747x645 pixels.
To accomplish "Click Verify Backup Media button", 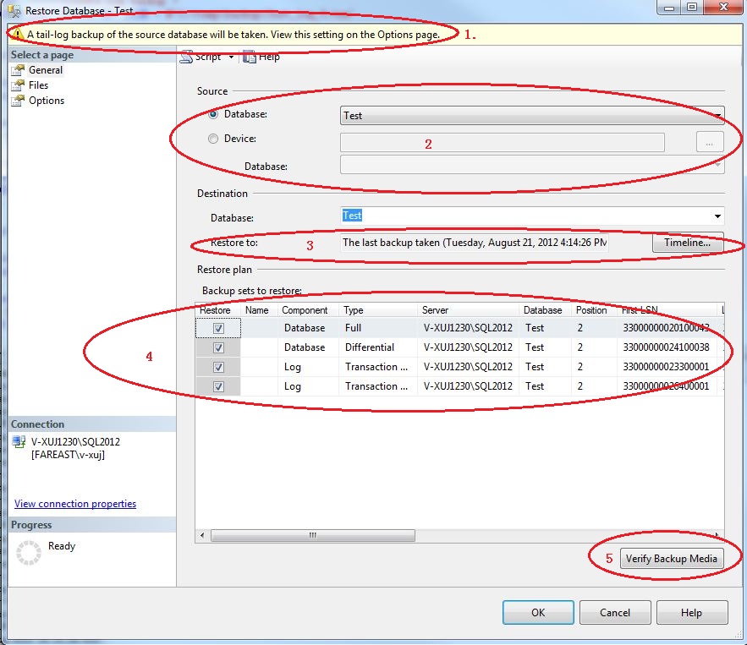I will [671, 559].
